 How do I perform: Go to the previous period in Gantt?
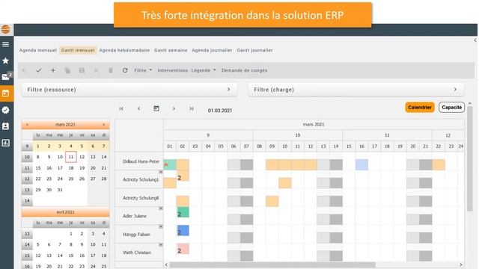138,108
